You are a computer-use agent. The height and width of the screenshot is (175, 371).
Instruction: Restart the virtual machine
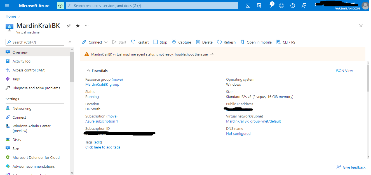click(140, 42)
